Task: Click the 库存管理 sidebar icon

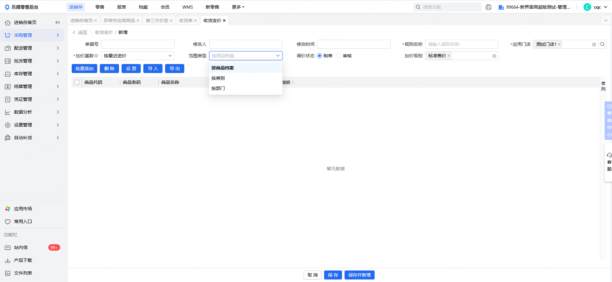Action: [8, 74]
